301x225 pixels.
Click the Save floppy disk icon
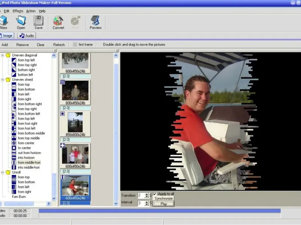[x=38, y=21]
